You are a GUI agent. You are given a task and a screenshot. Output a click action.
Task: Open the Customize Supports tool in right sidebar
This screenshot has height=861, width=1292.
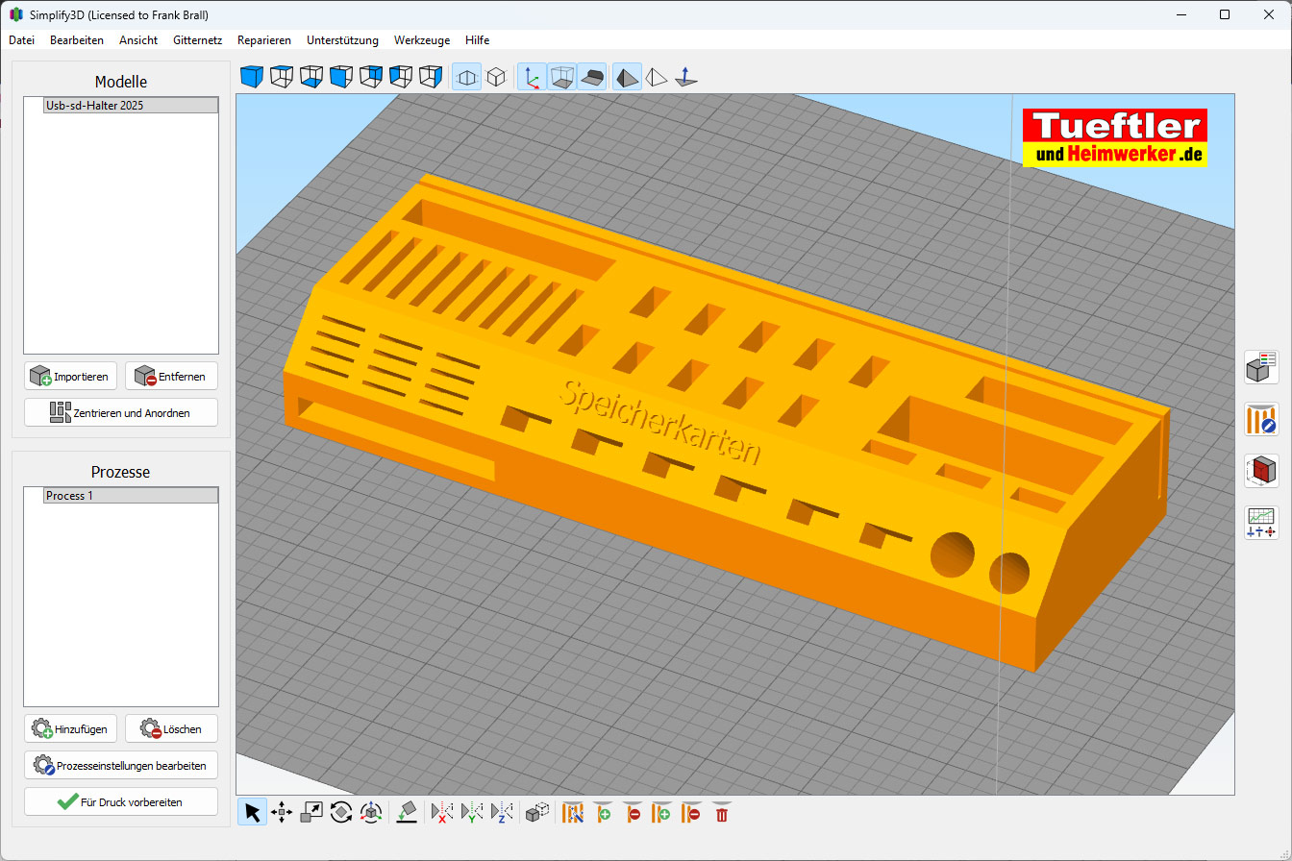1260,419
